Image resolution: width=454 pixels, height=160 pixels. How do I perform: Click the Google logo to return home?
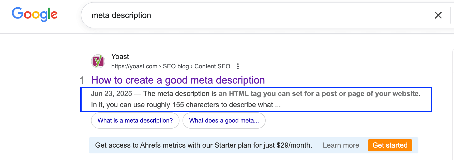click(x=34, y=14)
